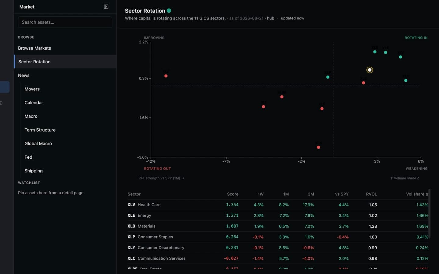439x274 pixels.
Task: Sort table by 1W column
Action: tap(261, 194)
